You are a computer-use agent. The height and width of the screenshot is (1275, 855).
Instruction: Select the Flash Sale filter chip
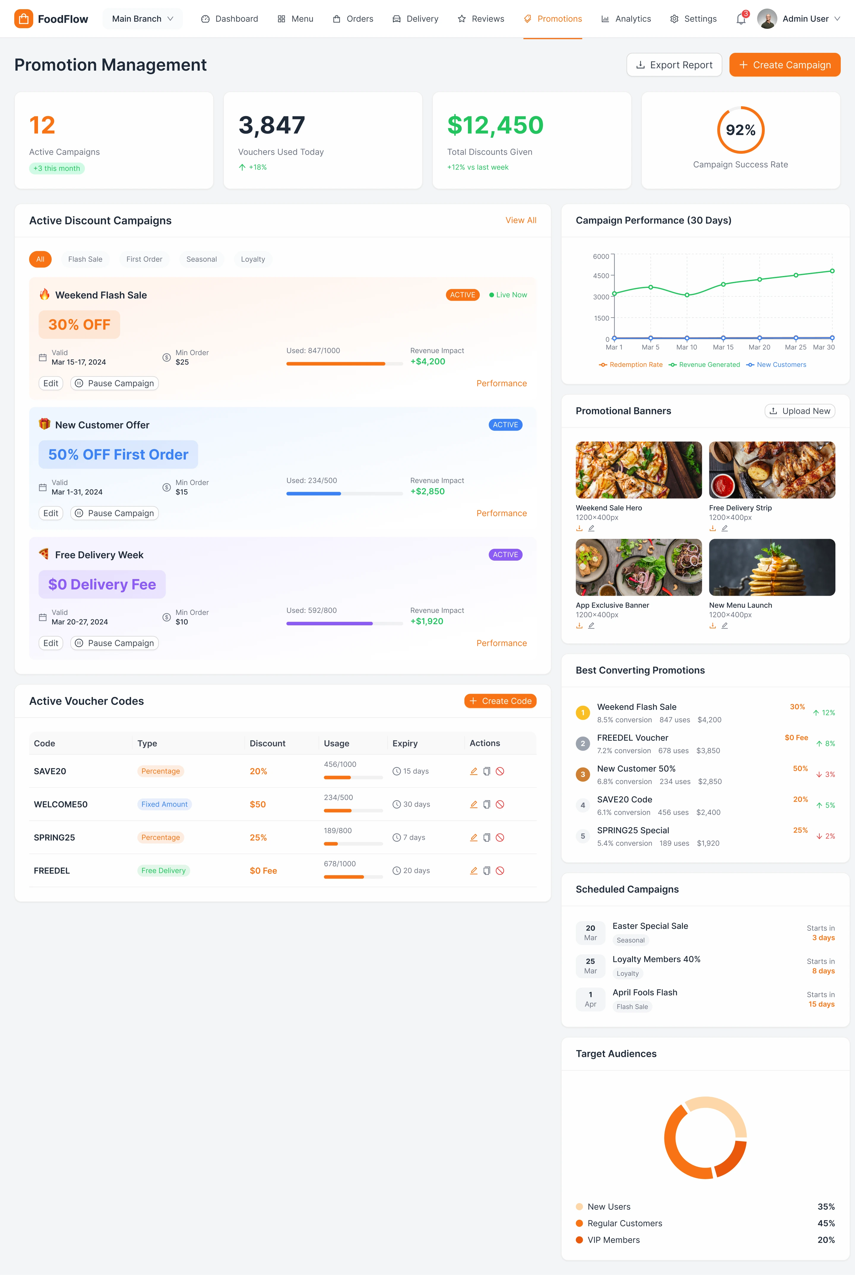[85, 259]
